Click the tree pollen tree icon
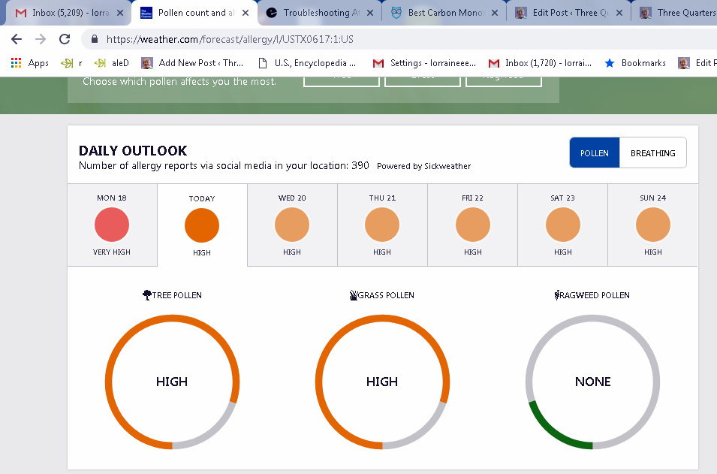The image size is (717, 474). click(x=147, y=295)
